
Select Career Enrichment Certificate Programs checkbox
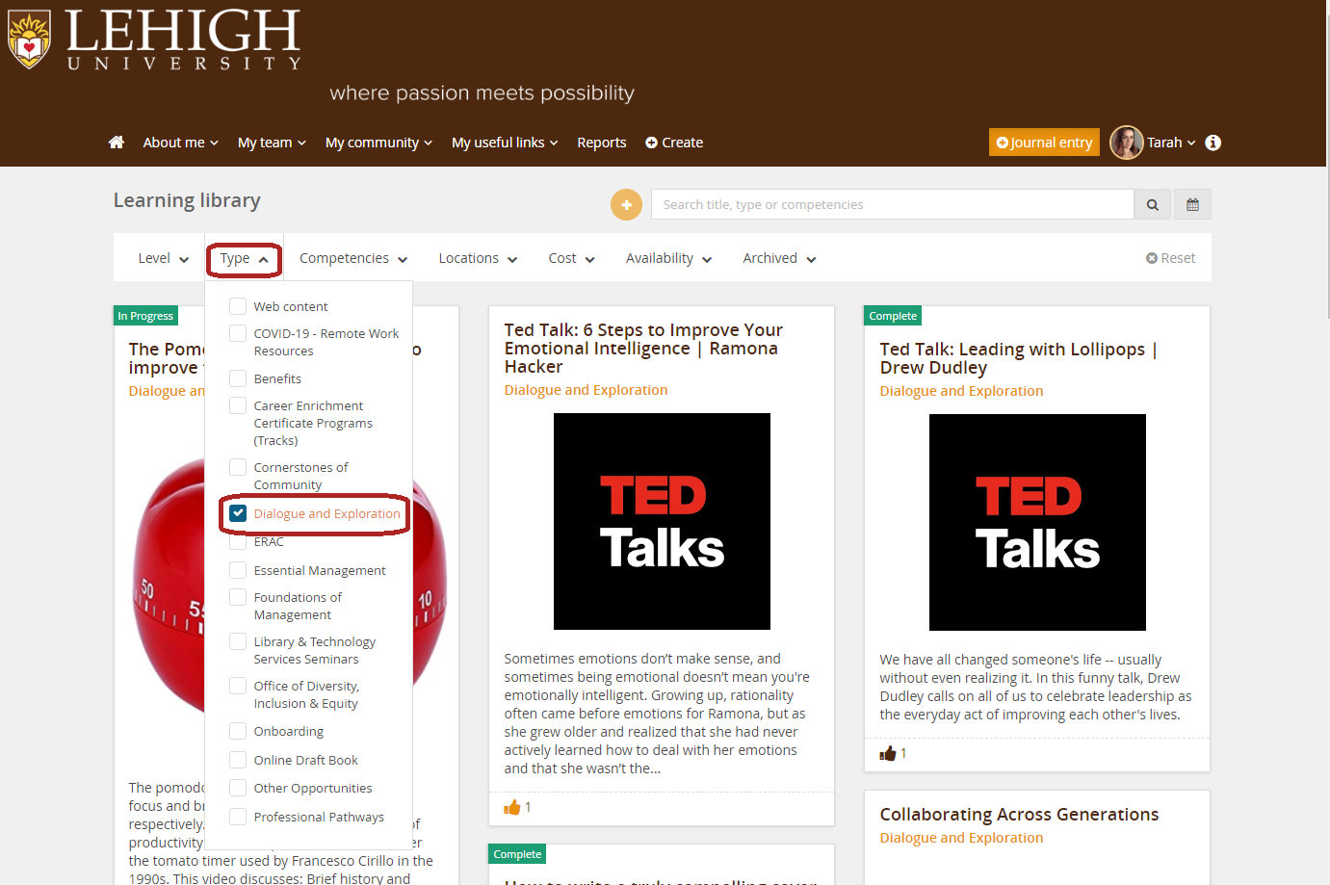(x=238, y=405)
